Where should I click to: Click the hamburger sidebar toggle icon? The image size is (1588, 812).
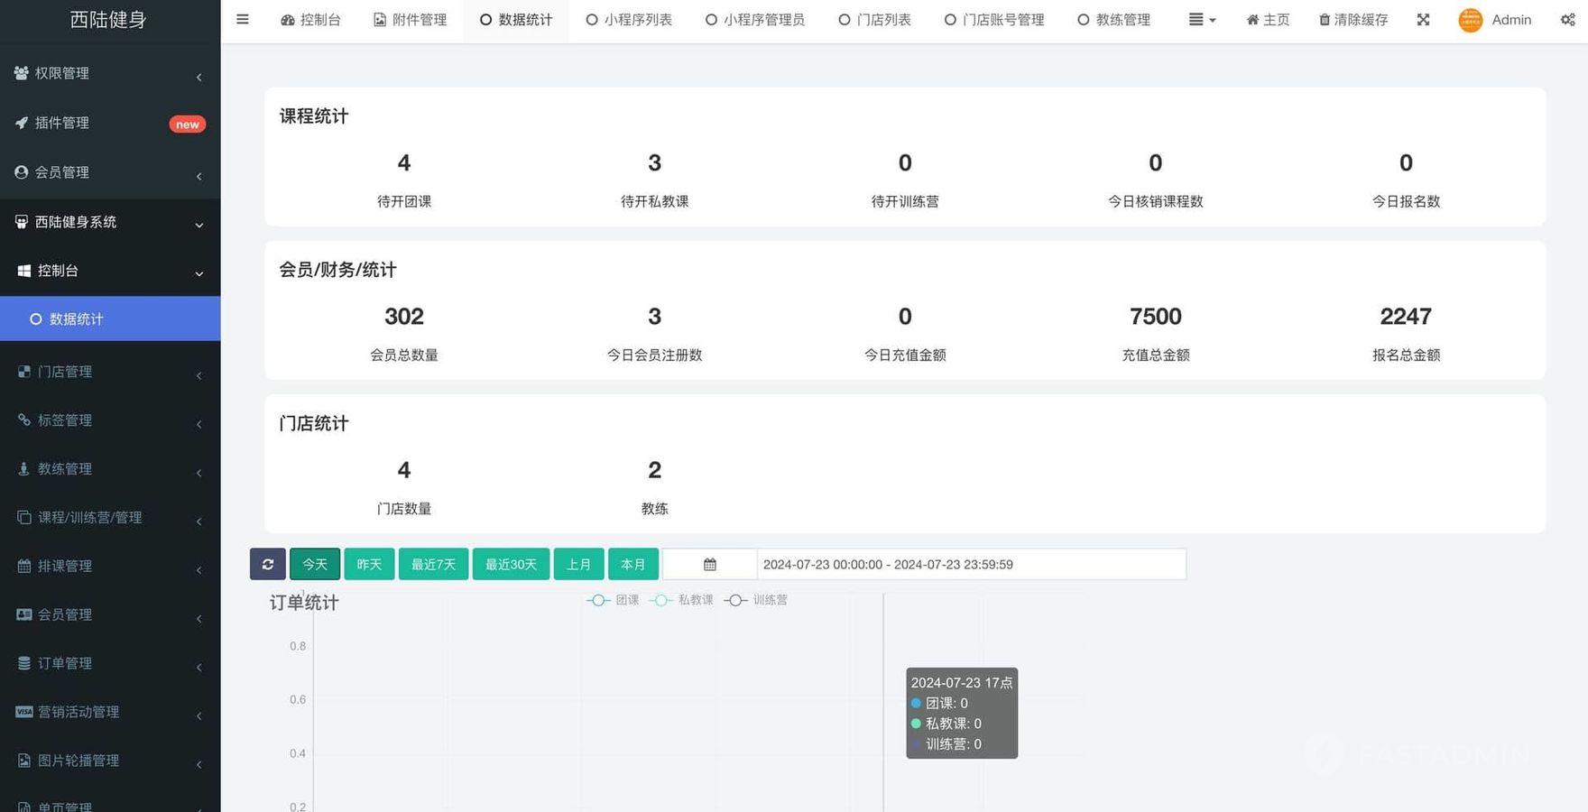242,20
